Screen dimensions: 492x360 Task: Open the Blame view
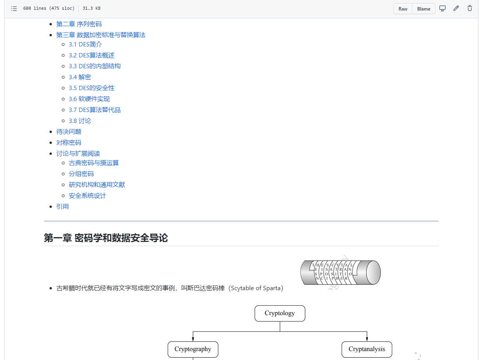point(424,9)
